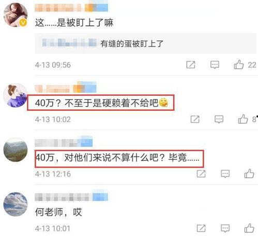Like the comment with 22 likes
258x237 pixels.
(x=239, y=65)
